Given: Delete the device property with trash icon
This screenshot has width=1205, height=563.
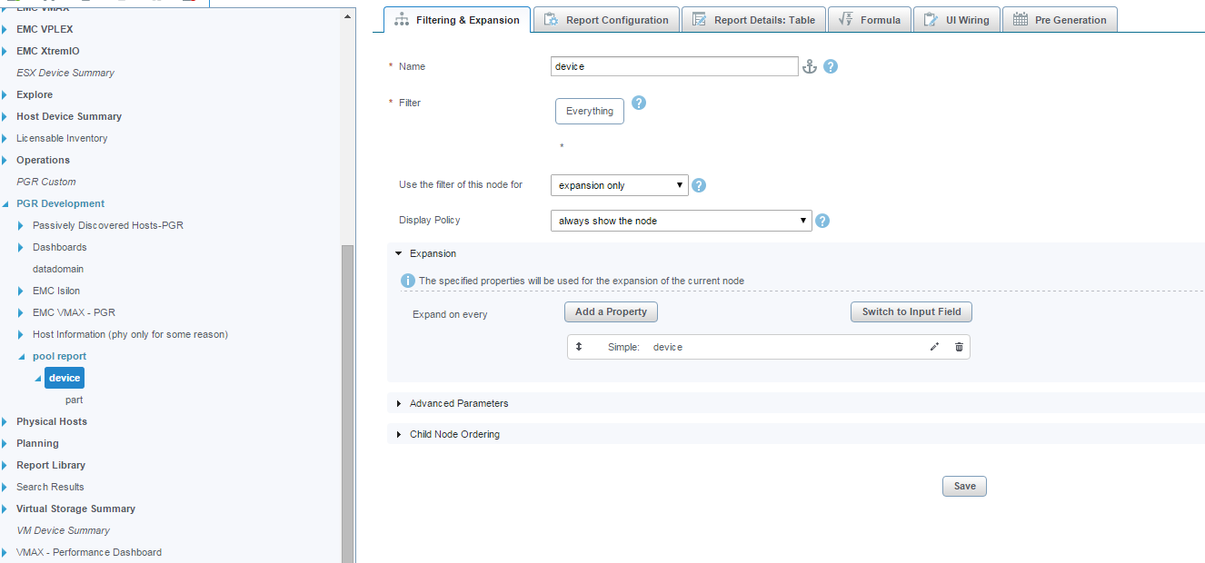Looking at the screenshot, I should (959, 347).
